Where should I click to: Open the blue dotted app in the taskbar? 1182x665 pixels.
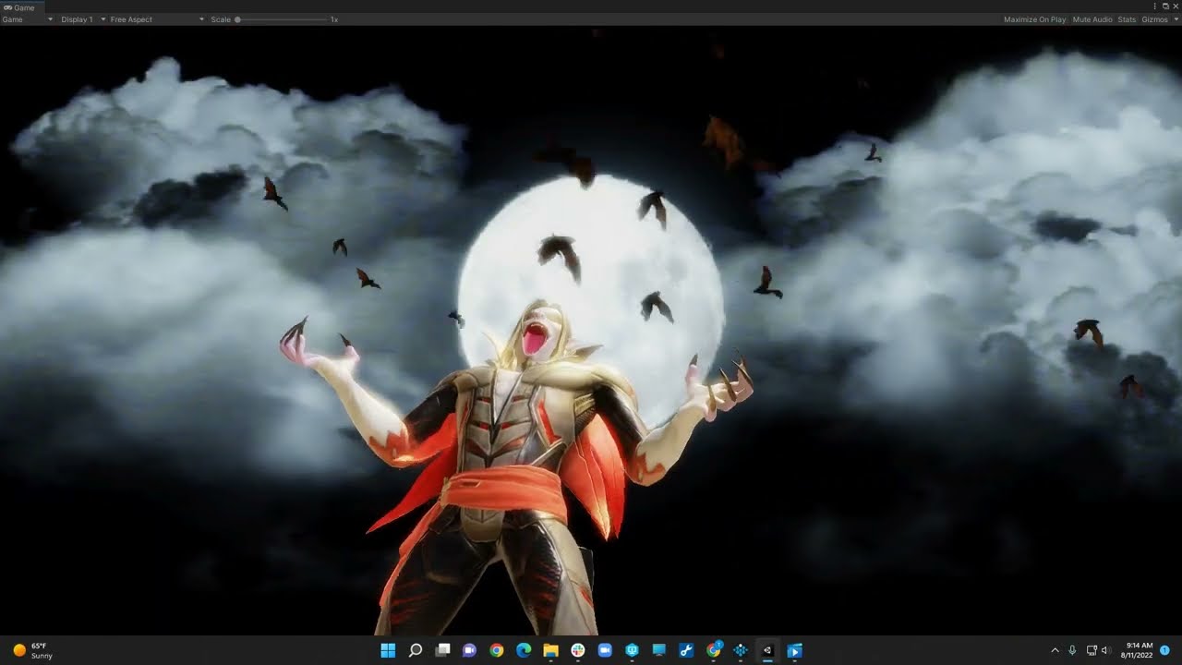coord(741,650)
